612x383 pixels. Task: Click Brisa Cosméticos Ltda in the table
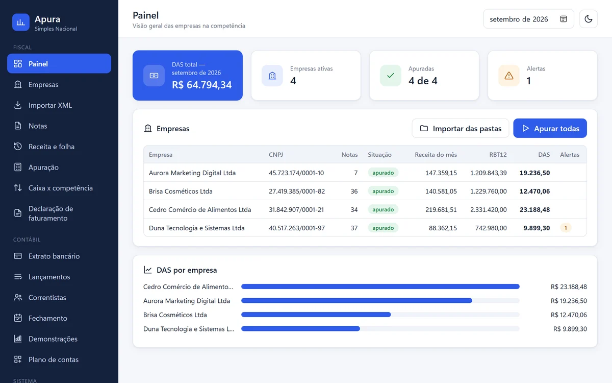(x=181, y=192)
